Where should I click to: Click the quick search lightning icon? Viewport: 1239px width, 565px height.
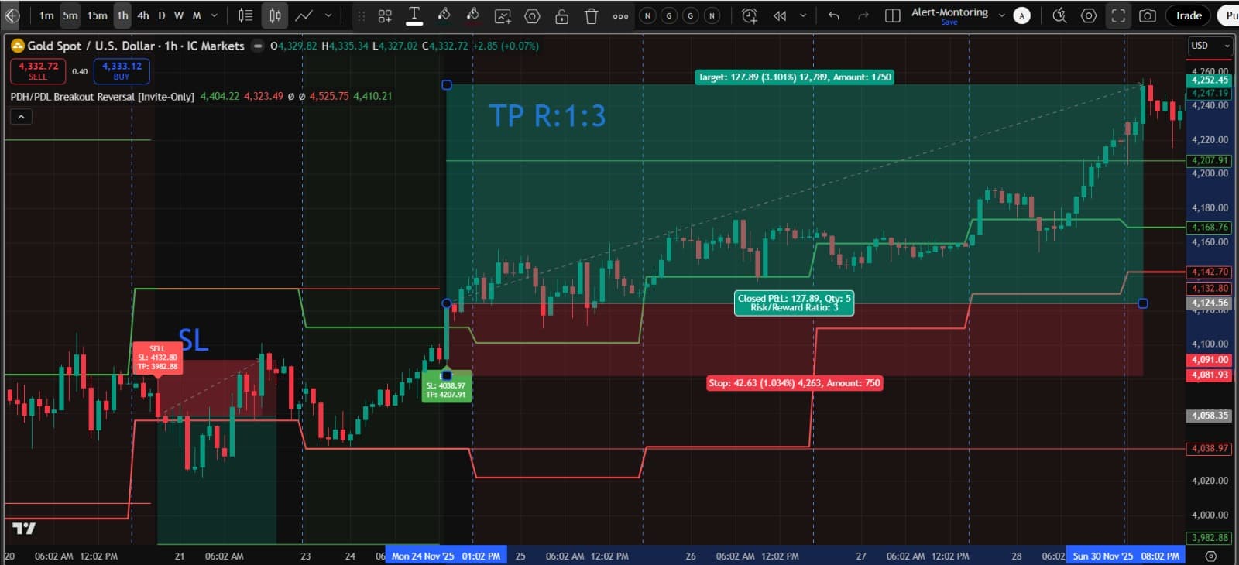[1059, 15]
